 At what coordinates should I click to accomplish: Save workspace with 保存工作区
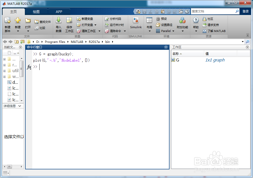69,25
